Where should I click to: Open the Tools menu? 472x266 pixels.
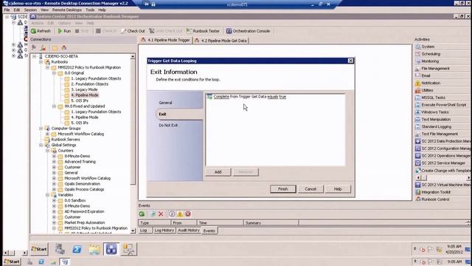point(90,10)
